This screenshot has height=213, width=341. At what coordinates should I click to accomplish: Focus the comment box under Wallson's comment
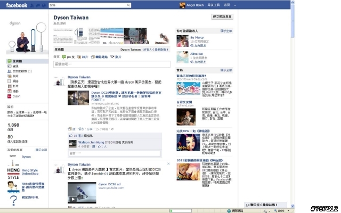[115, 153]
